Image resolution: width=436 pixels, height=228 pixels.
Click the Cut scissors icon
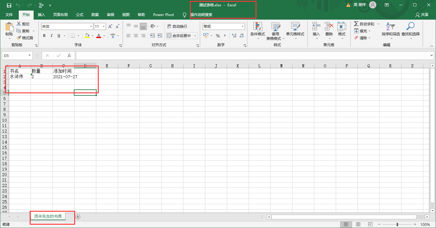19,24
